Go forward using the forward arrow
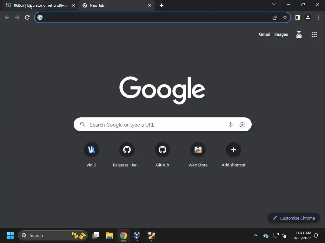Image resolution: width=325 pixels, height=243 pixels. point(17,18)
